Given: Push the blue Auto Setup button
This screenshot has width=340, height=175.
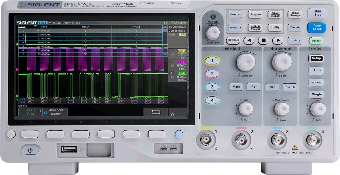Looking at the screenshot, I should click(317, 28).
